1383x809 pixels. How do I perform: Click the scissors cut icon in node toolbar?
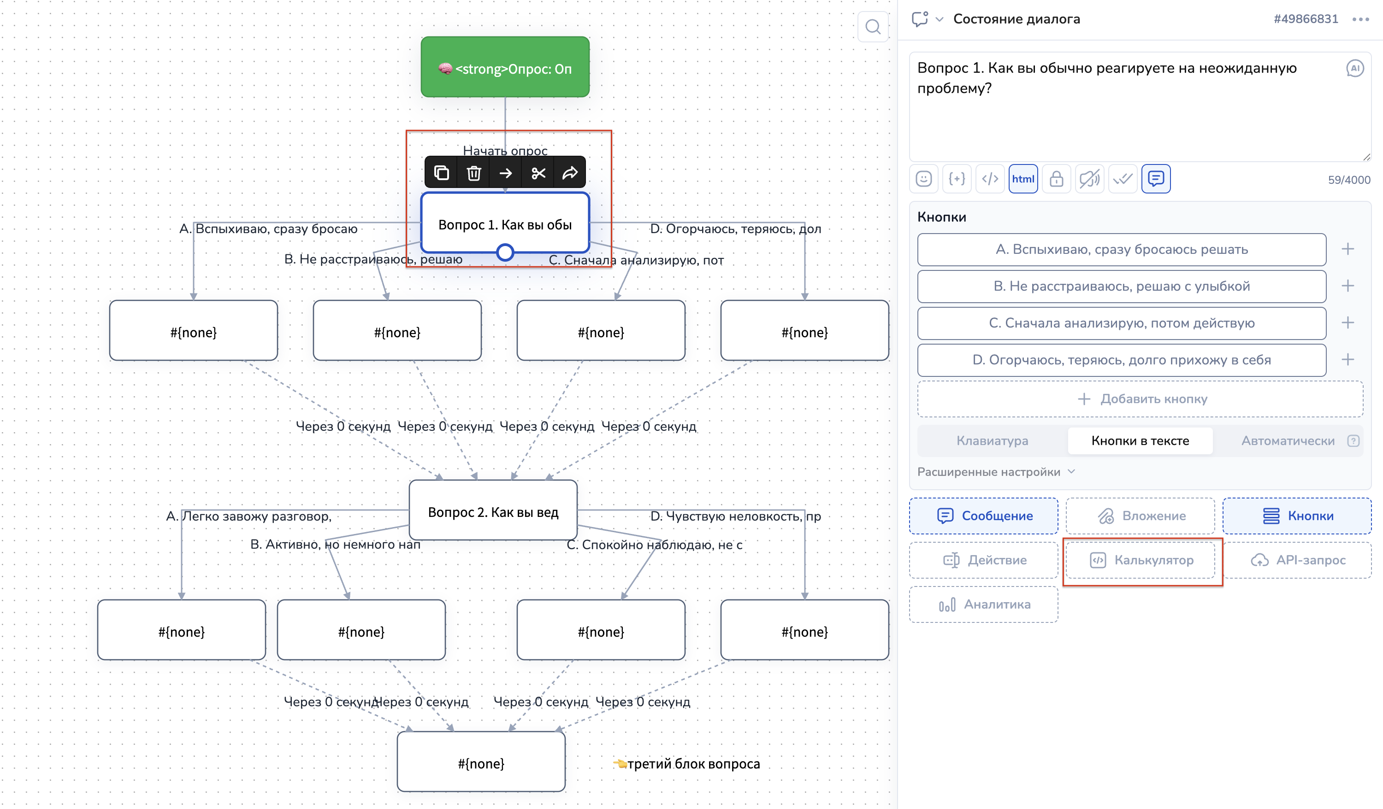point(538,173)
